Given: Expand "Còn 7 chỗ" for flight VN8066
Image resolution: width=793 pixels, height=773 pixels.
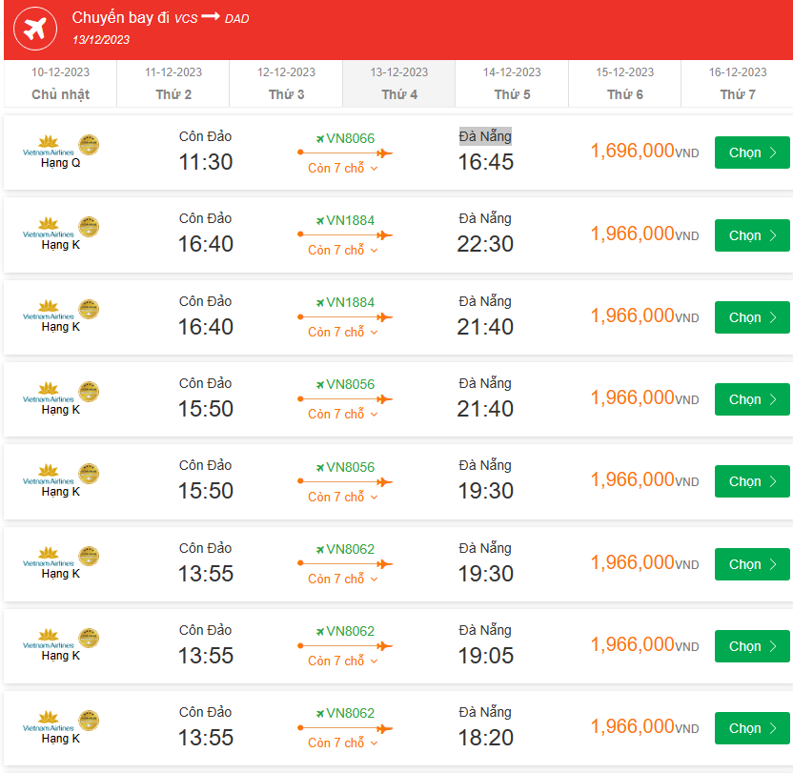Looking at the screenshot, I should coord(343,169).
